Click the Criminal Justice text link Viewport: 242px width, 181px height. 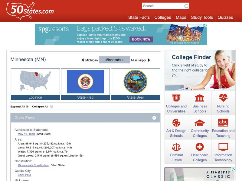point(176,157)
